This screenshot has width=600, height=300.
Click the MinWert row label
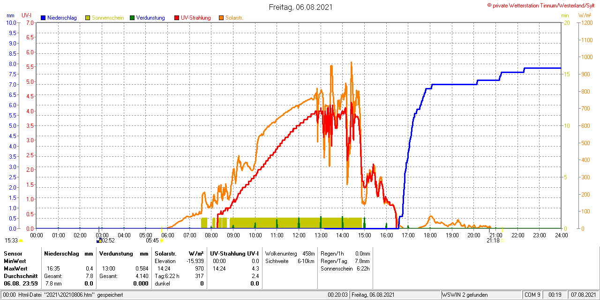tap(15, 261)
